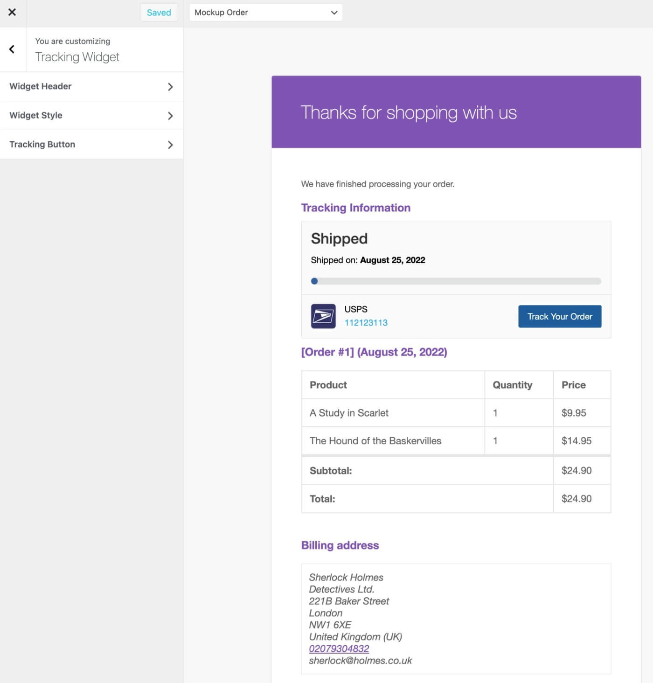Expand Tracking Button via its chevron
653x683 pixels.
pyautogui.click(x=170, y=145)
